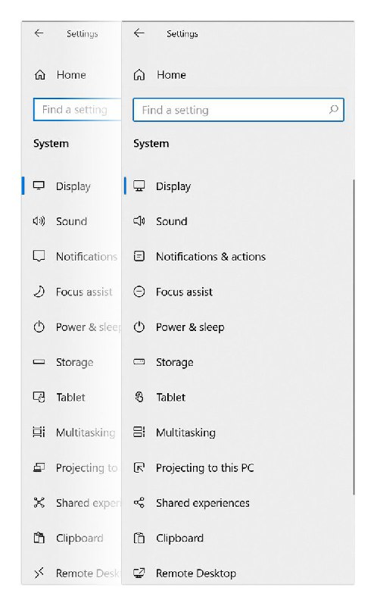Click the Sound speaker icon in right panel
The height and width of the screenshot is (606, 377).
tap(139, 221)
